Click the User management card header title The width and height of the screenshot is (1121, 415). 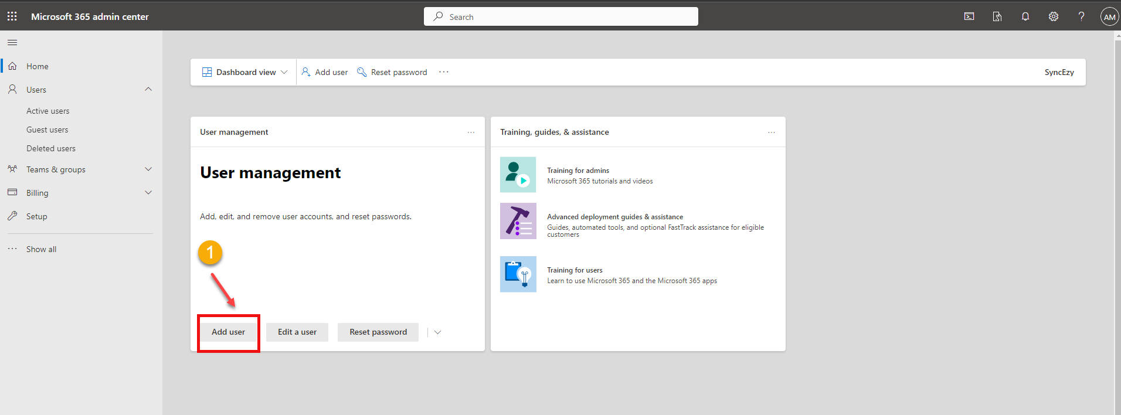tap(234, 132)
